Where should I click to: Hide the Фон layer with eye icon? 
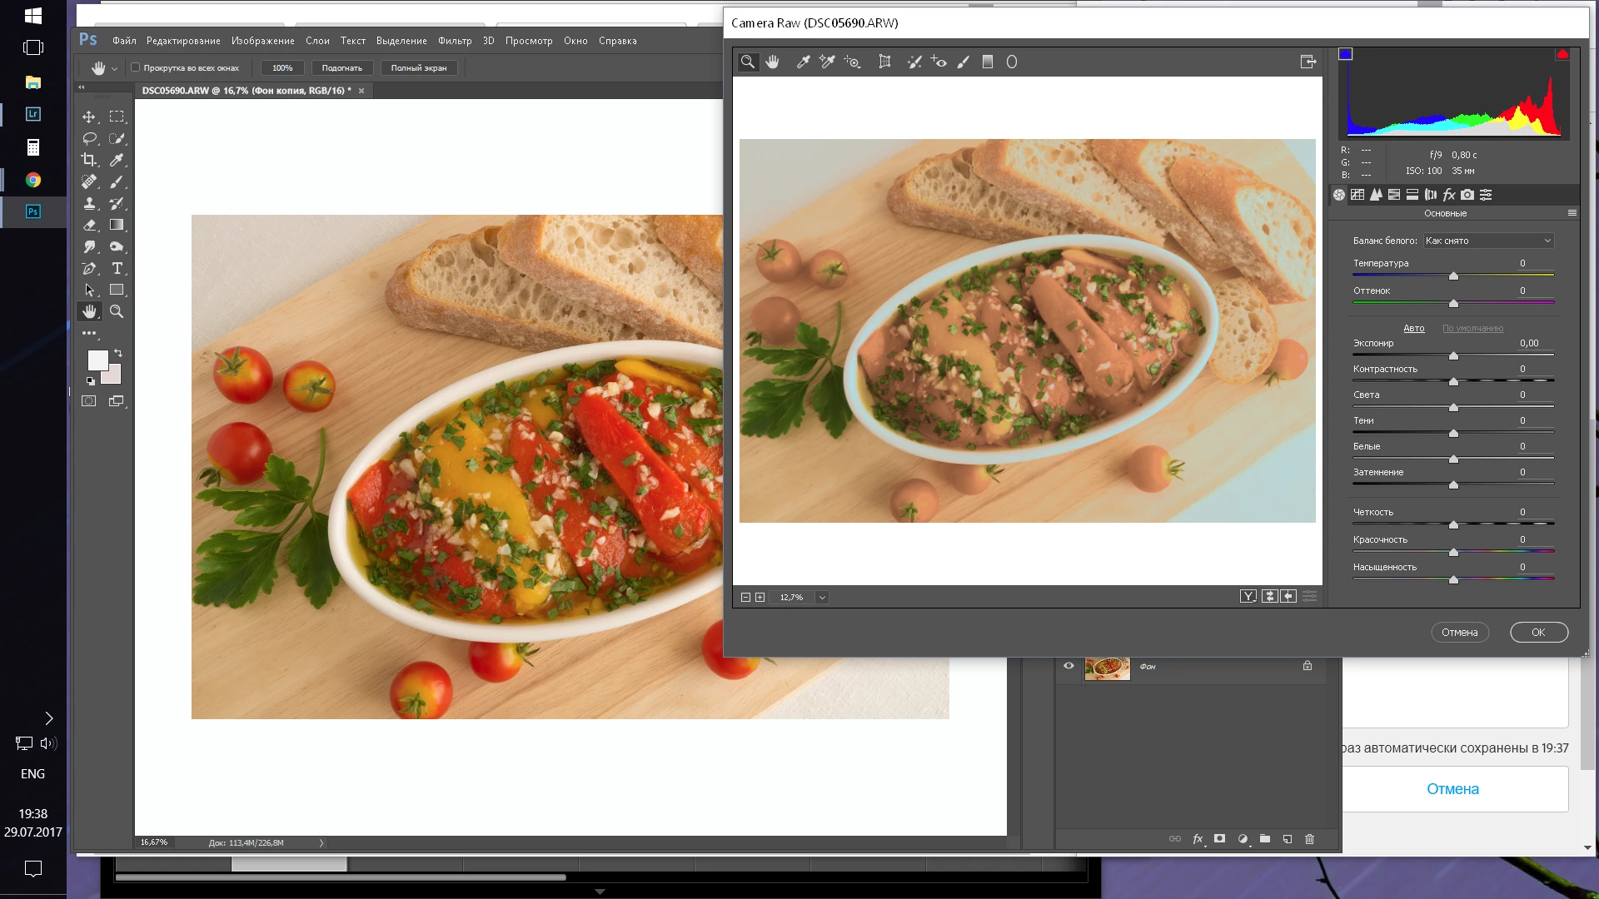pos(1068,666)
